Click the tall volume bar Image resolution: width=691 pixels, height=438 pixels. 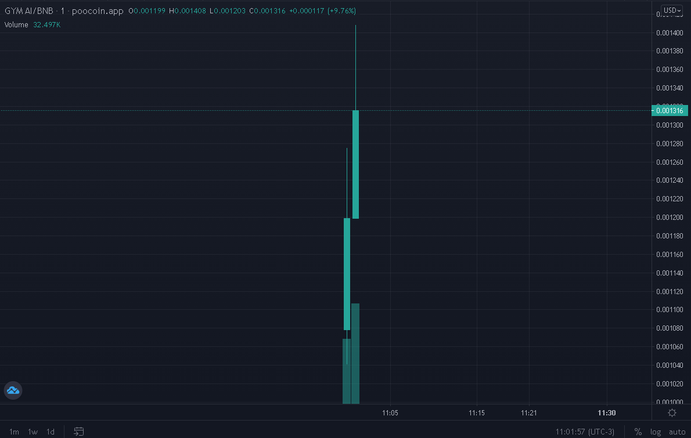[x=355, y=353]
